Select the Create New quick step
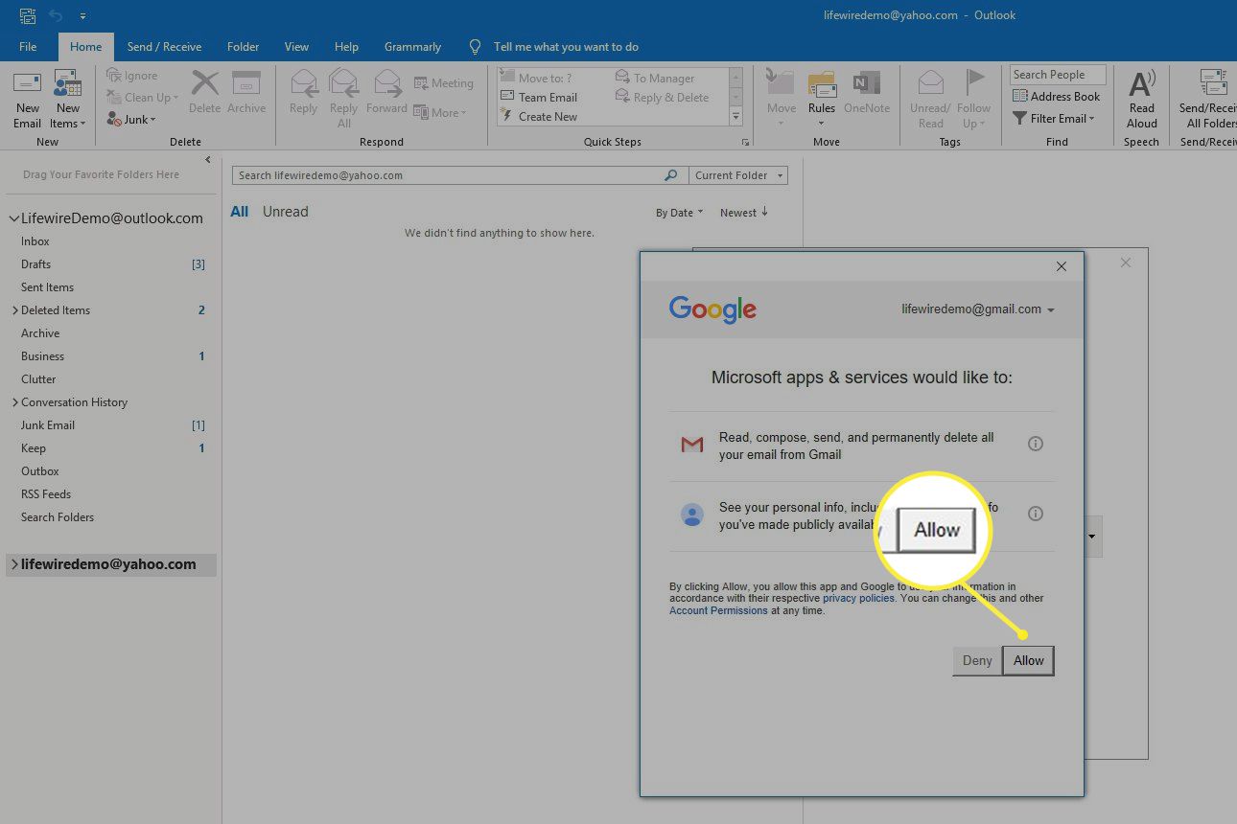Image resolution: width=1237 pixels, height=824 pixels. [539, 116]
